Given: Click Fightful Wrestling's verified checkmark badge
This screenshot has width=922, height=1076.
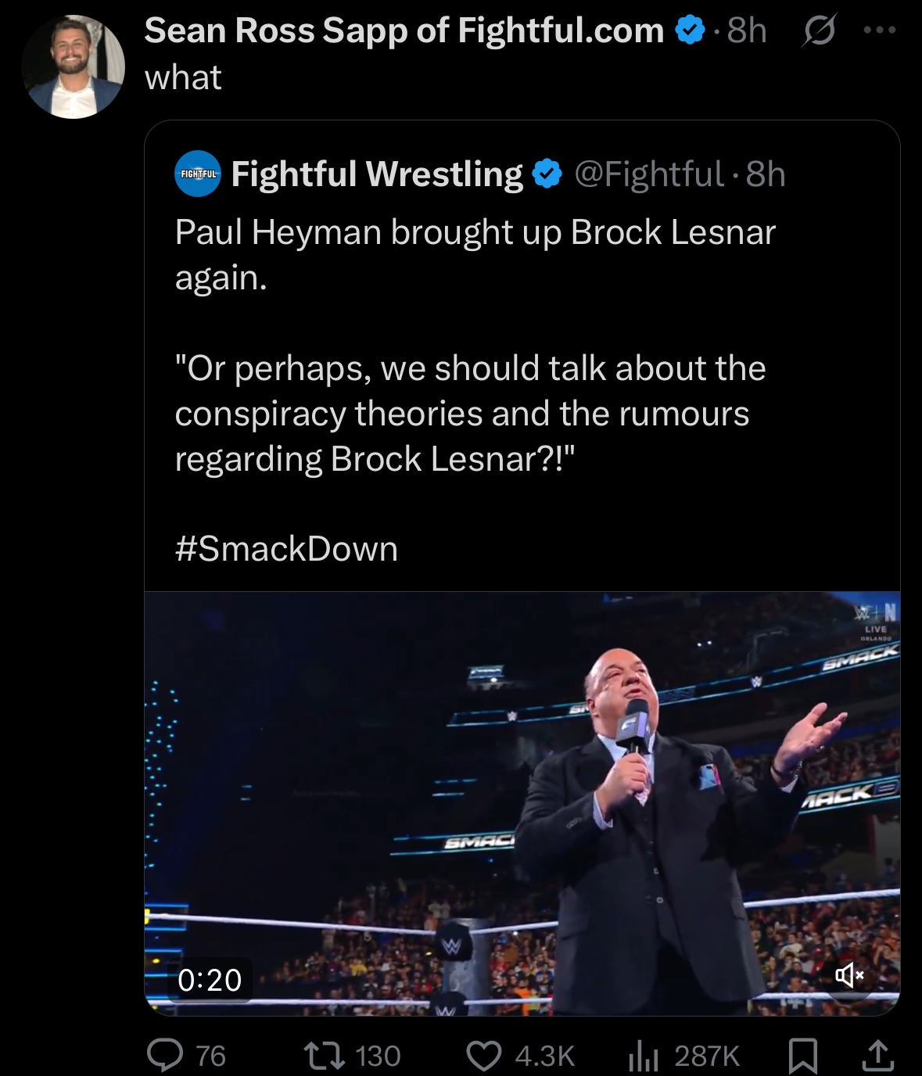Looking at the screenshot, I should tap(547, 174).
